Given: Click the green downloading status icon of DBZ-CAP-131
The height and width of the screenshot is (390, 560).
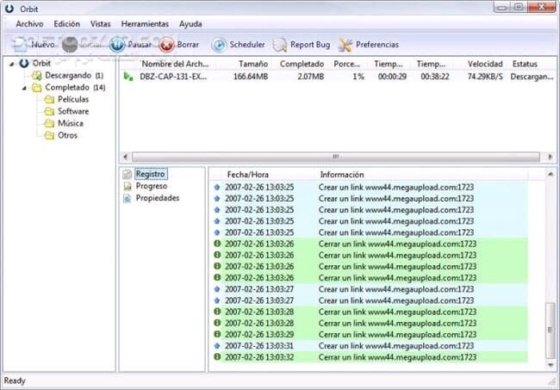Looking at the screenshot, I should tap(128, 77).
